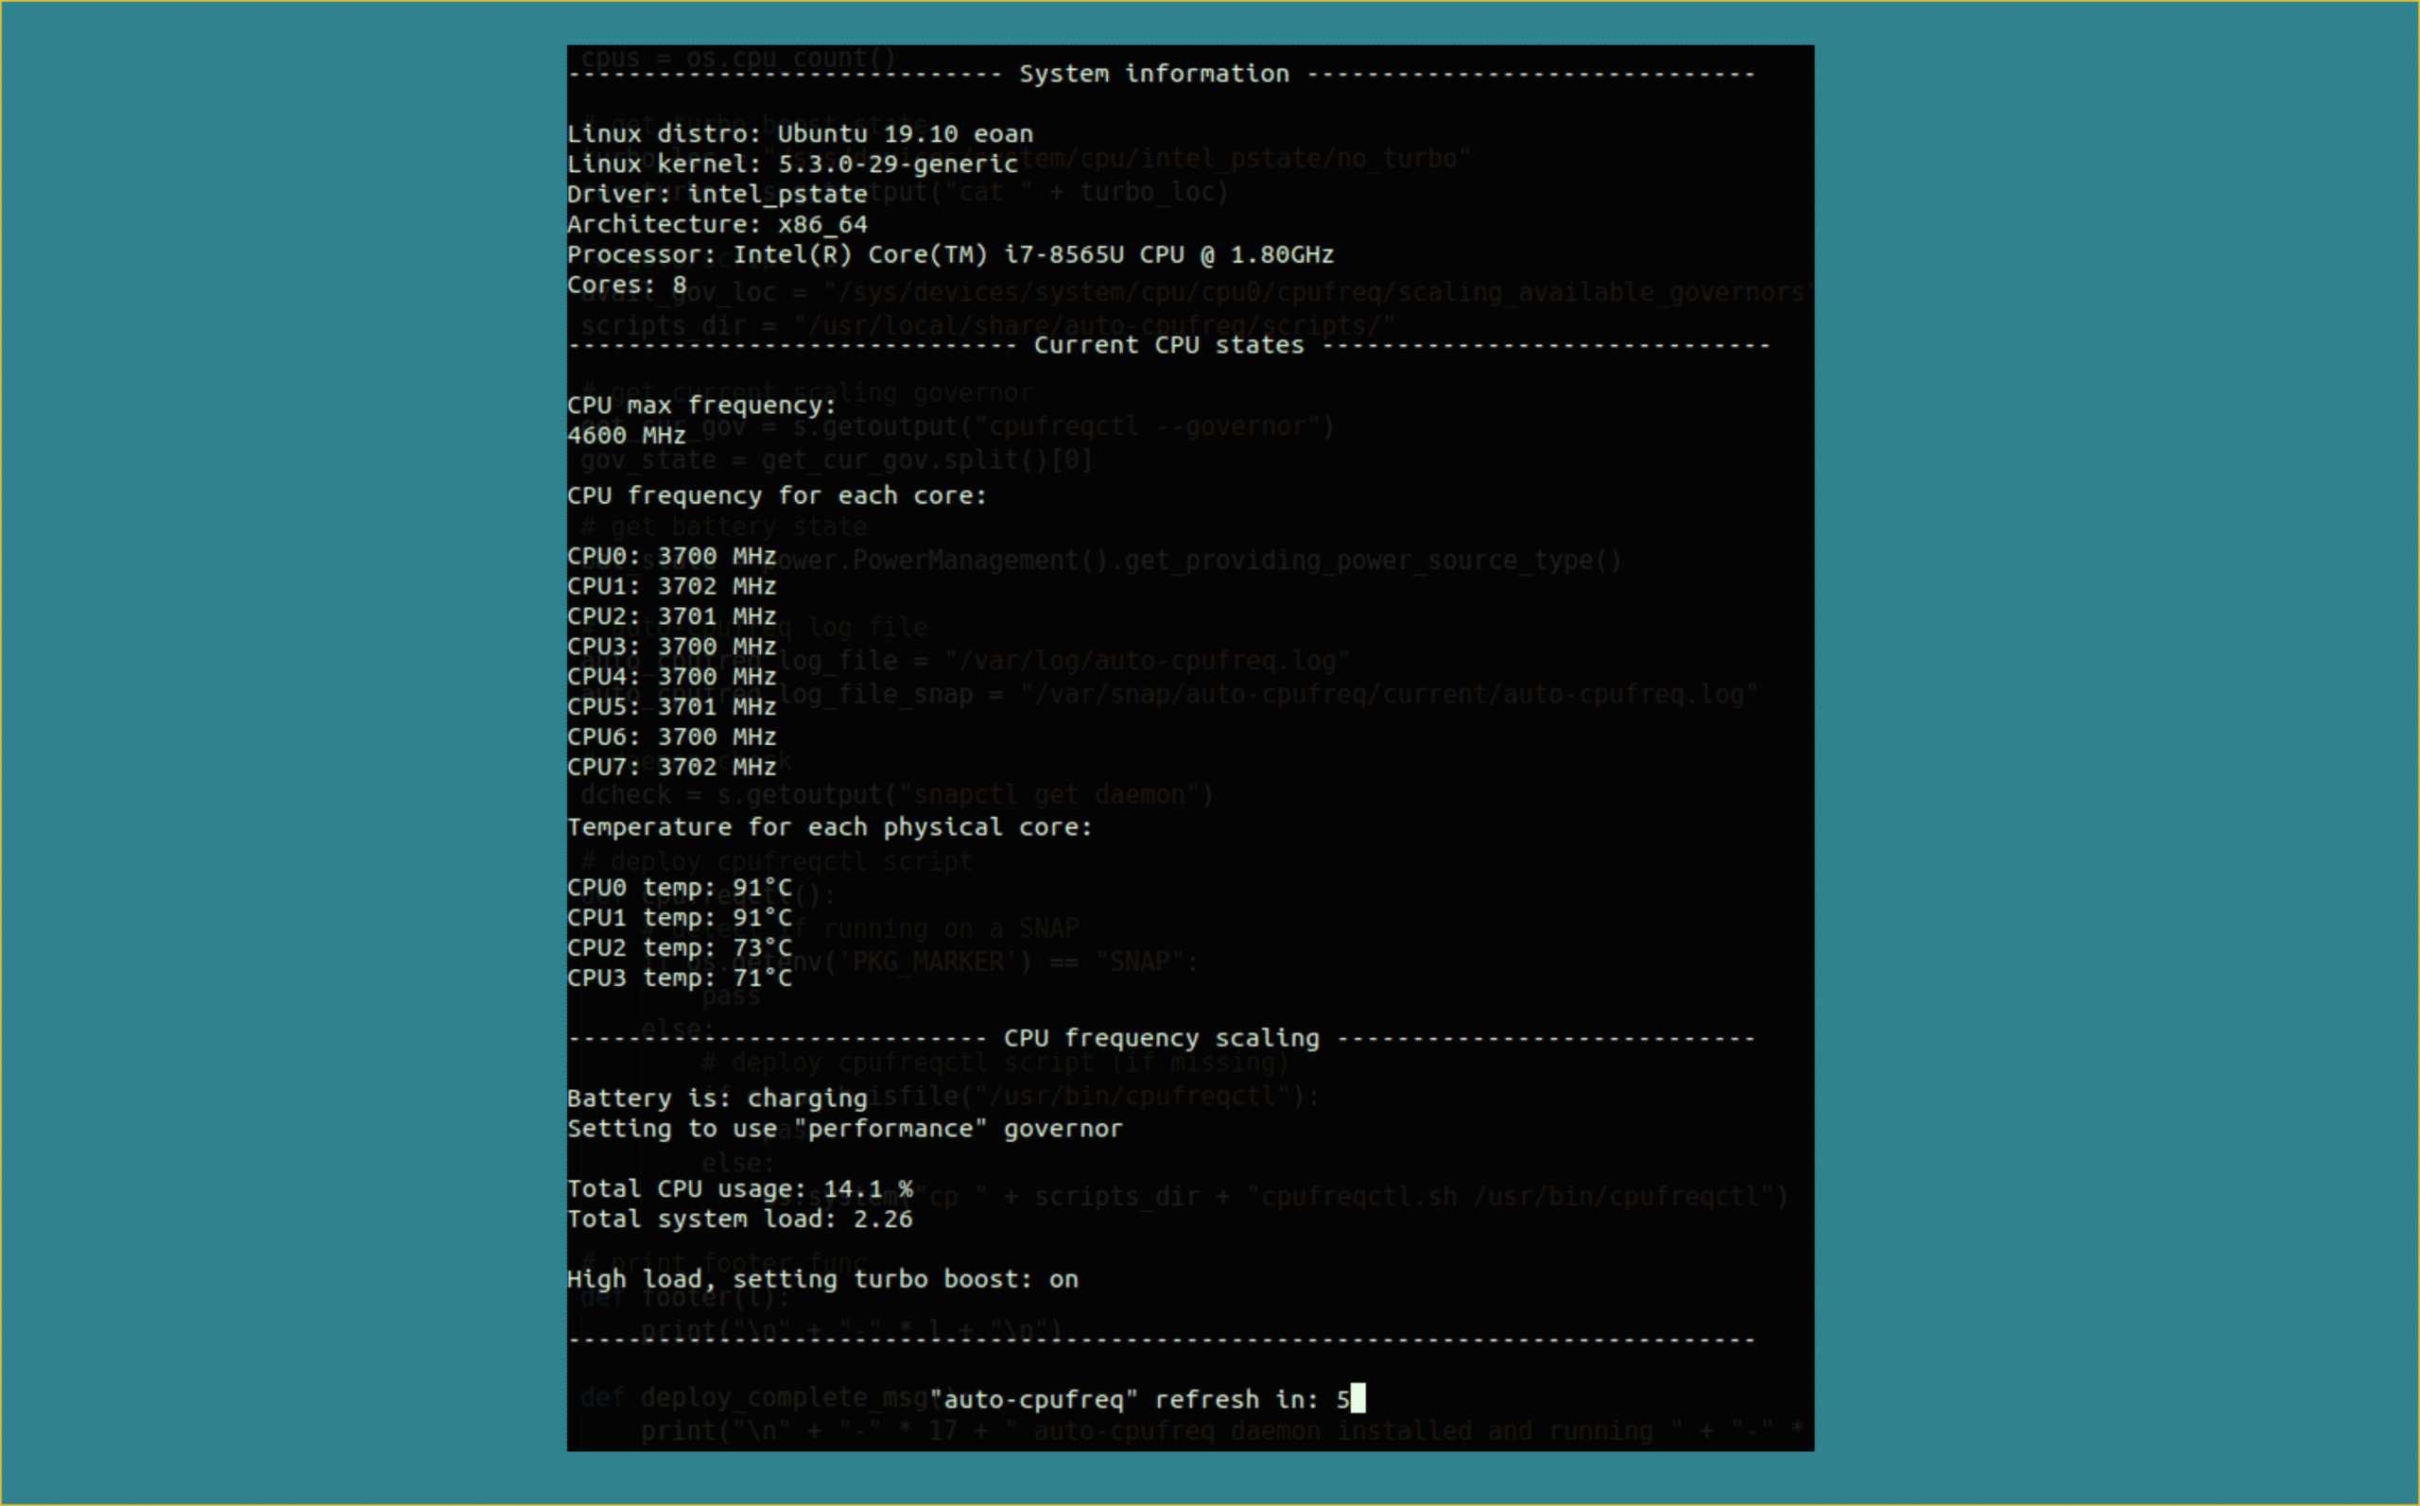2420x1506 pixels.
Task: Click 'CPU frequency for each core:' label
Action: (777, 496)
